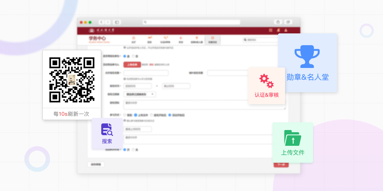The image size is (383, 191).
Task: Go back using the browser back arrow
Action: coord(102,22)
